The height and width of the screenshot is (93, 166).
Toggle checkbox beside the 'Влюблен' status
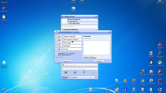pos(57,46)
